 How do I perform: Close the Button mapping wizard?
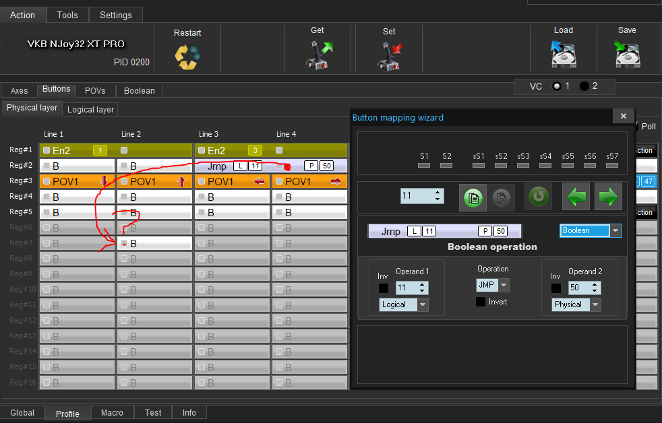[x=623, y=116]
